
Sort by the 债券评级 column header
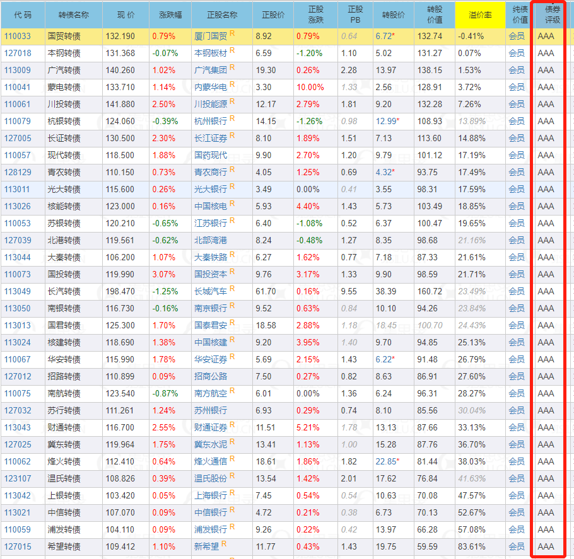pos(552,15)
